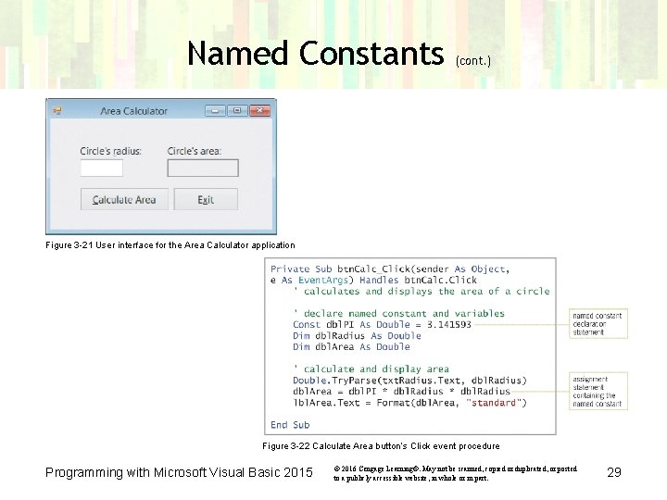
Task: Click the Circle's area output box
Action: (203, 168)
